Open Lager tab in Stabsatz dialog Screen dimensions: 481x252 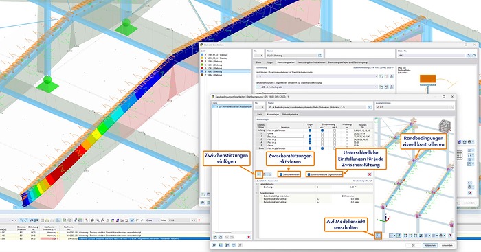pos(269,62)
